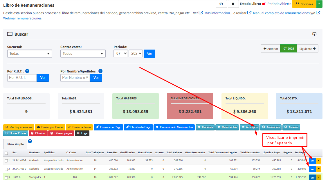Focus the Por R.U.T. input field

click(22, 78)
